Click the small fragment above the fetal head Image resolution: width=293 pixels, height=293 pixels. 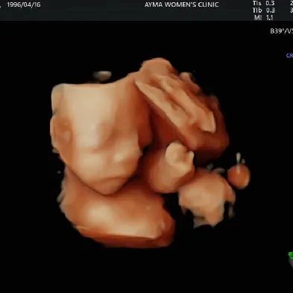point(102,75)
